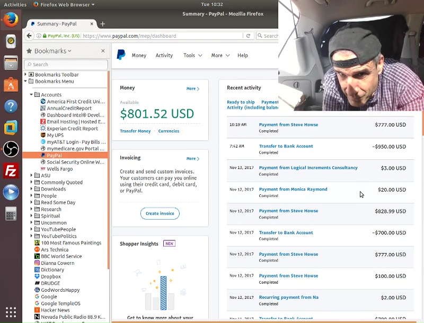Go to Activity in PayPal navigation
The height and width of the screenshot is (323, 424).
[x=164, y=56]
